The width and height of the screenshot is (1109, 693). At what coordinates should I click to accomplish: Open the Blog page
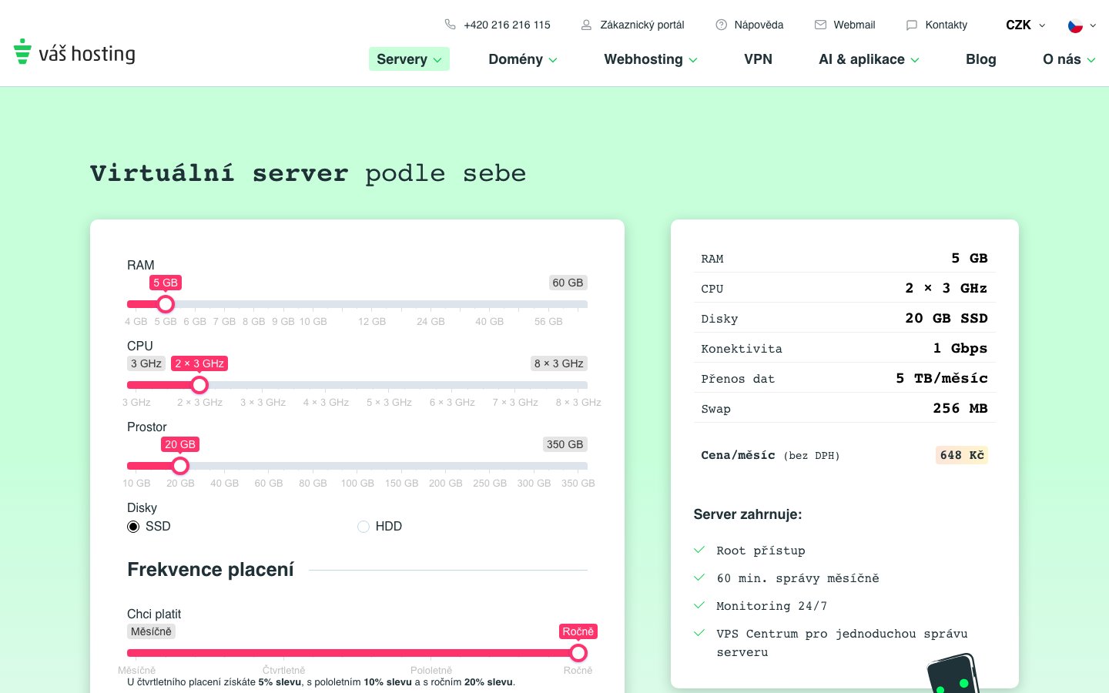(x=980, y=59)
